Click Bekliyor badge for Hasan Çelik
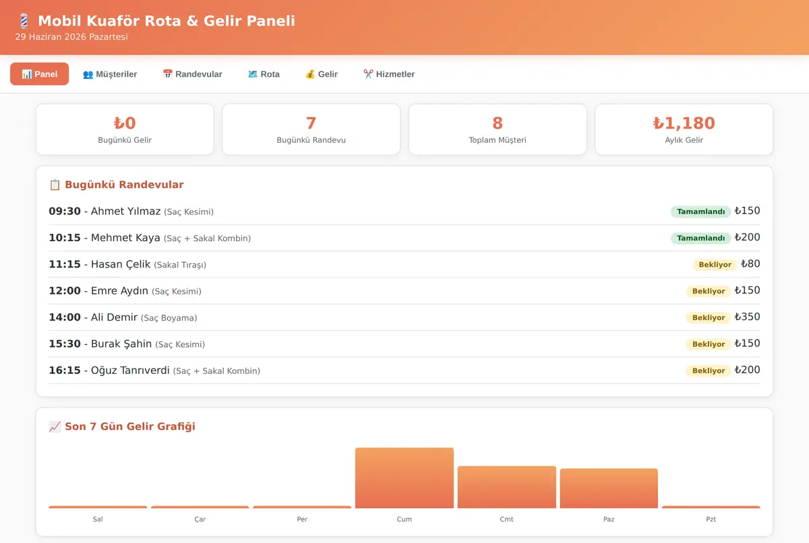This screenshot has height=543, width=809. point(715,265)
